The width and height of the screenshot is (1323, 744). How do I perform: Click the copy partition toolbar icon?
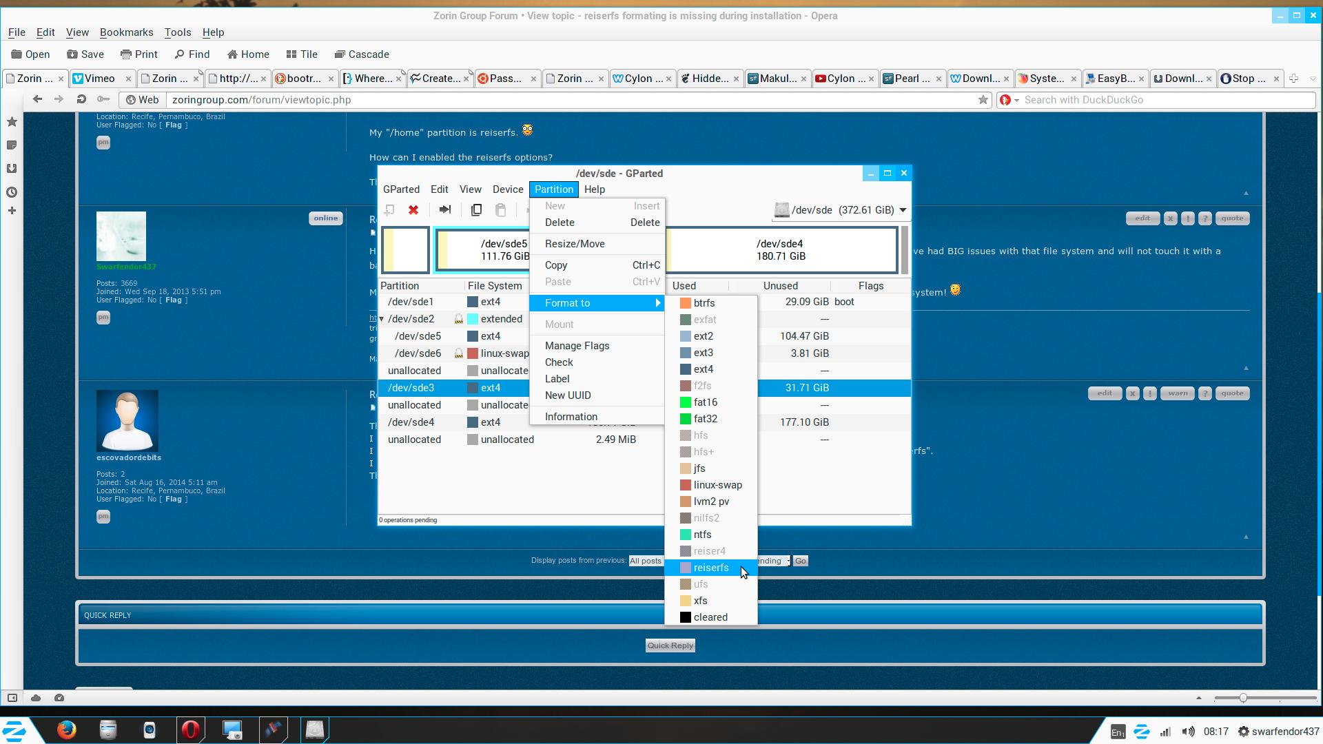pyautogui.click(x=476, y=210)
